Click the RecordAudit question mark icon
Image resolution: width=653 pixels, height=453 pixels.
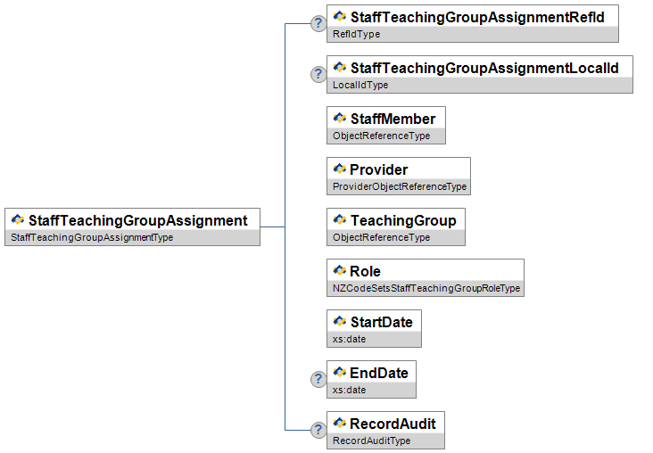click(x=318, y=431)
